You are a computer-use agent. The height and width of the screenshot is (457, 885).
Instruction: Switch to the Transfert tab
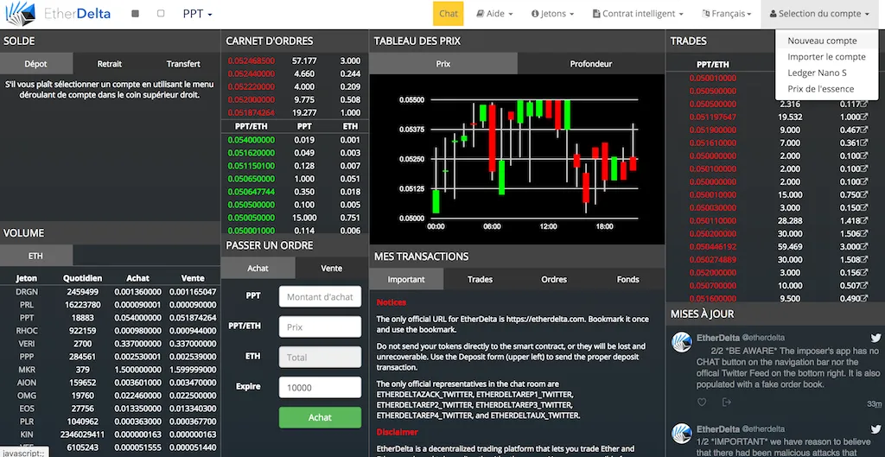click(x=183, y=64)
